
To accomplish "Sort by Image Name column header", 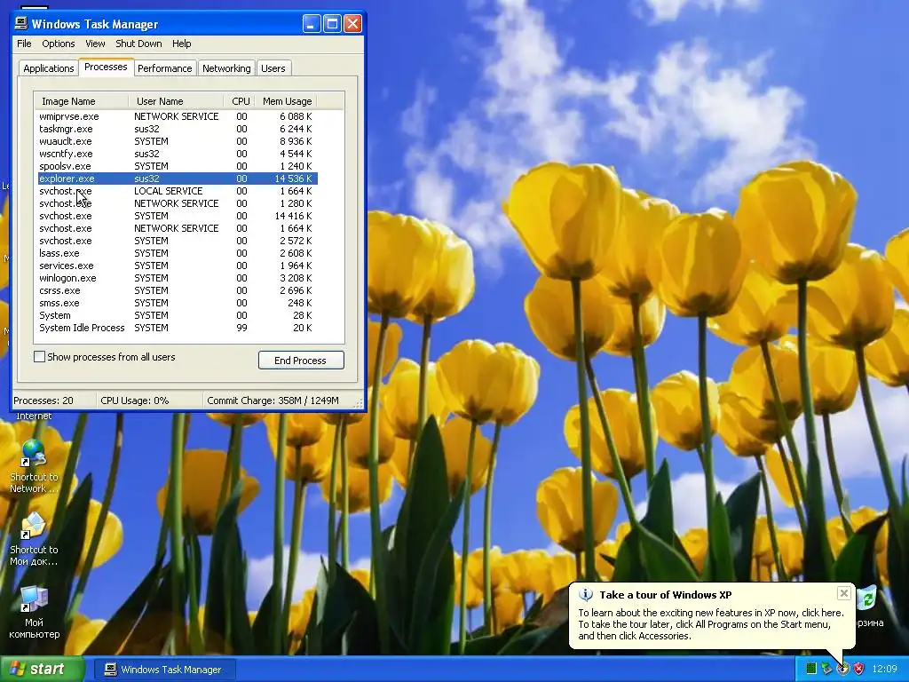I will 81,101.
